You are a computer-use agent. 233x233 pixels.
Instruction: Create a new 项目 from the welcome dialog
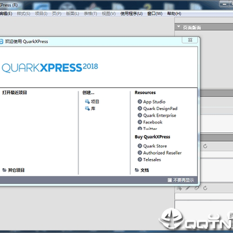coord(92,102)
